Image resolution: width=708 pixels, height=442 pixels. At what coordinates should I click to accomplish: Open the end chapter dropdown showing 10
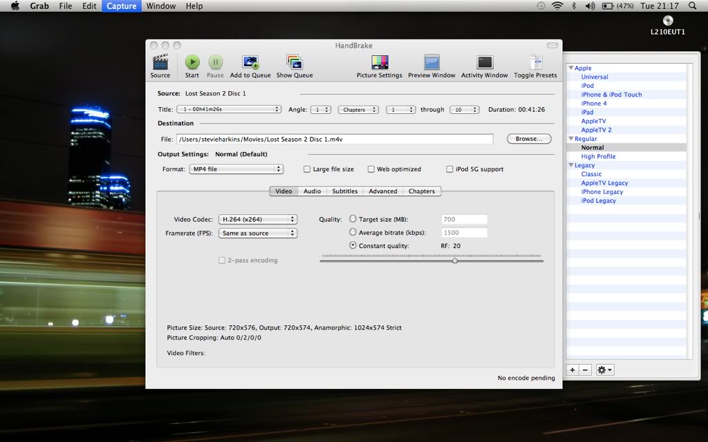coord(465,110)
